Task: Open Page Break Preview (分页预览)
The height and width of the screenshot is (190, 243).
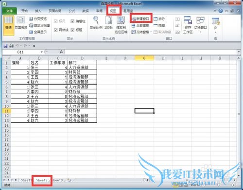Action: tap(38, 19)
